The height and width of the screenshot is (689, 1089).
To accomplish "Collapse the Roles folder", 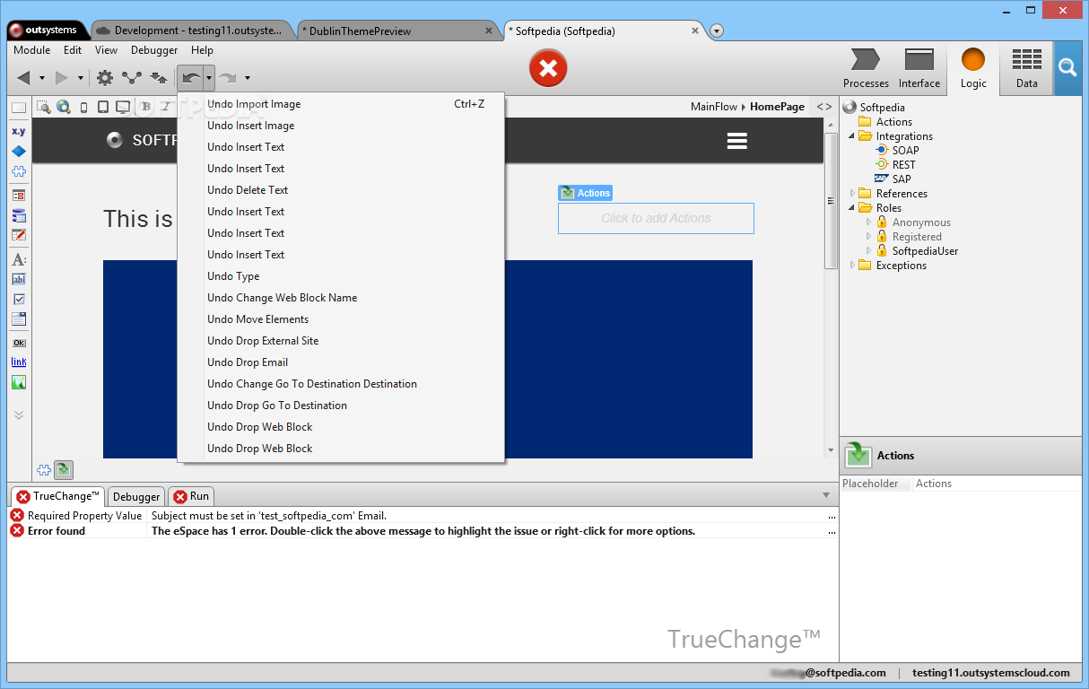I will pos(853,208).
